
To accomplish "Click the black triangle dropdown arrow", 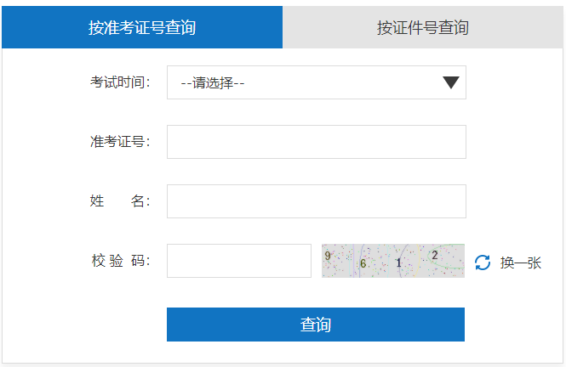I will (x=451, y=82).
